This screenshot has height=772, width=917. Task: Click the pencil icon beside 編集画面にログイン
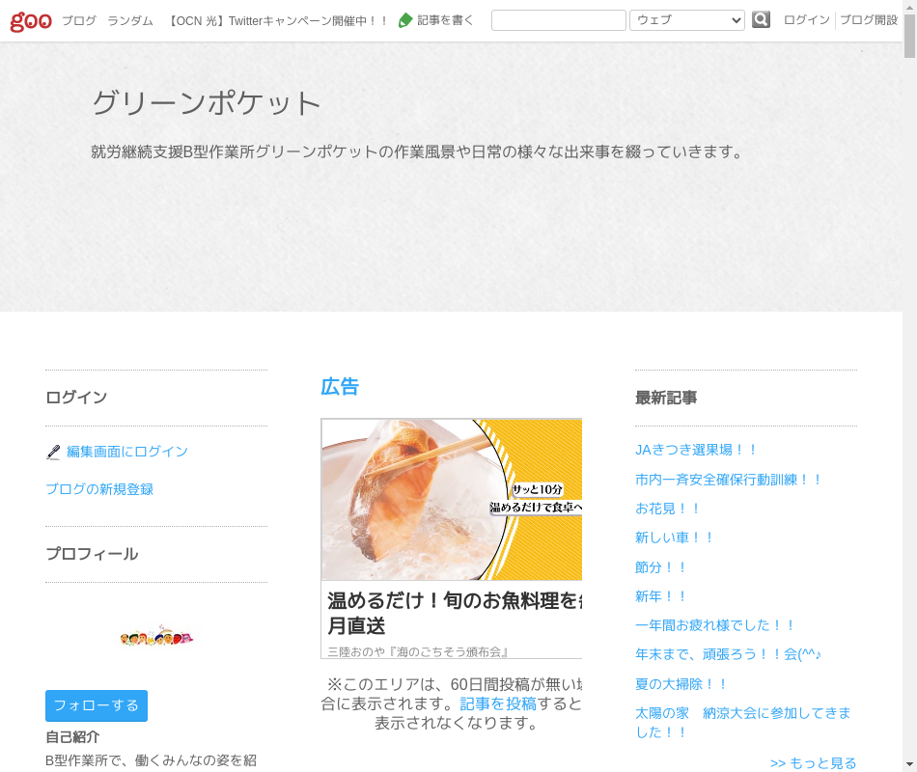53,452
